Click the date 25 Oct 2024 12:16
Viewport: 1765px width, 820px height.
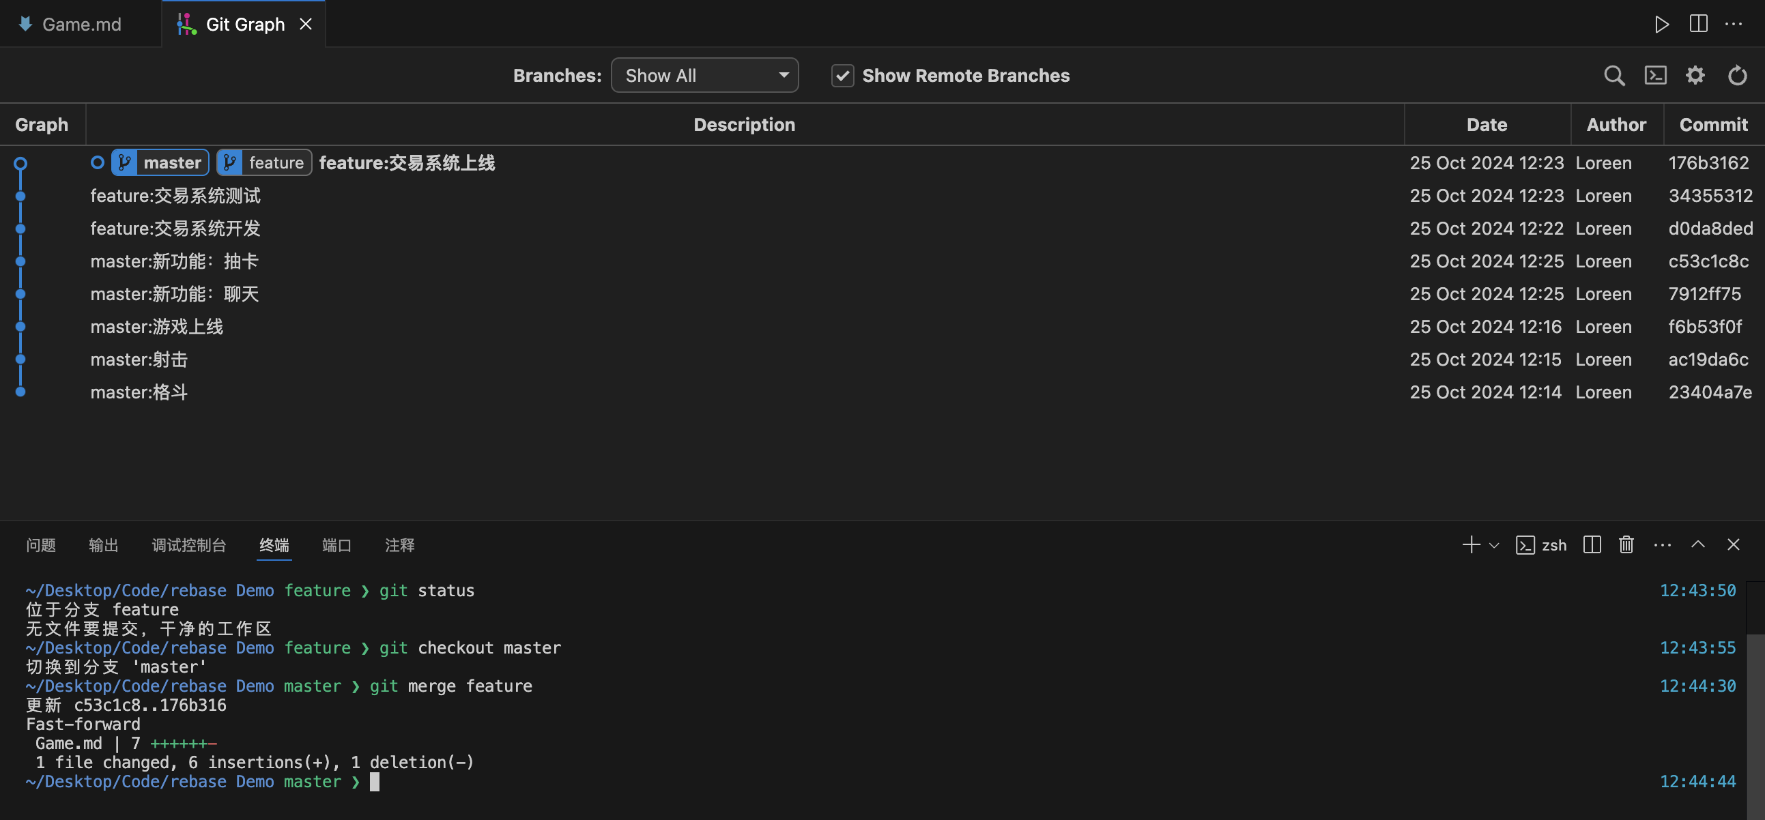click(x=1485, y=327)
